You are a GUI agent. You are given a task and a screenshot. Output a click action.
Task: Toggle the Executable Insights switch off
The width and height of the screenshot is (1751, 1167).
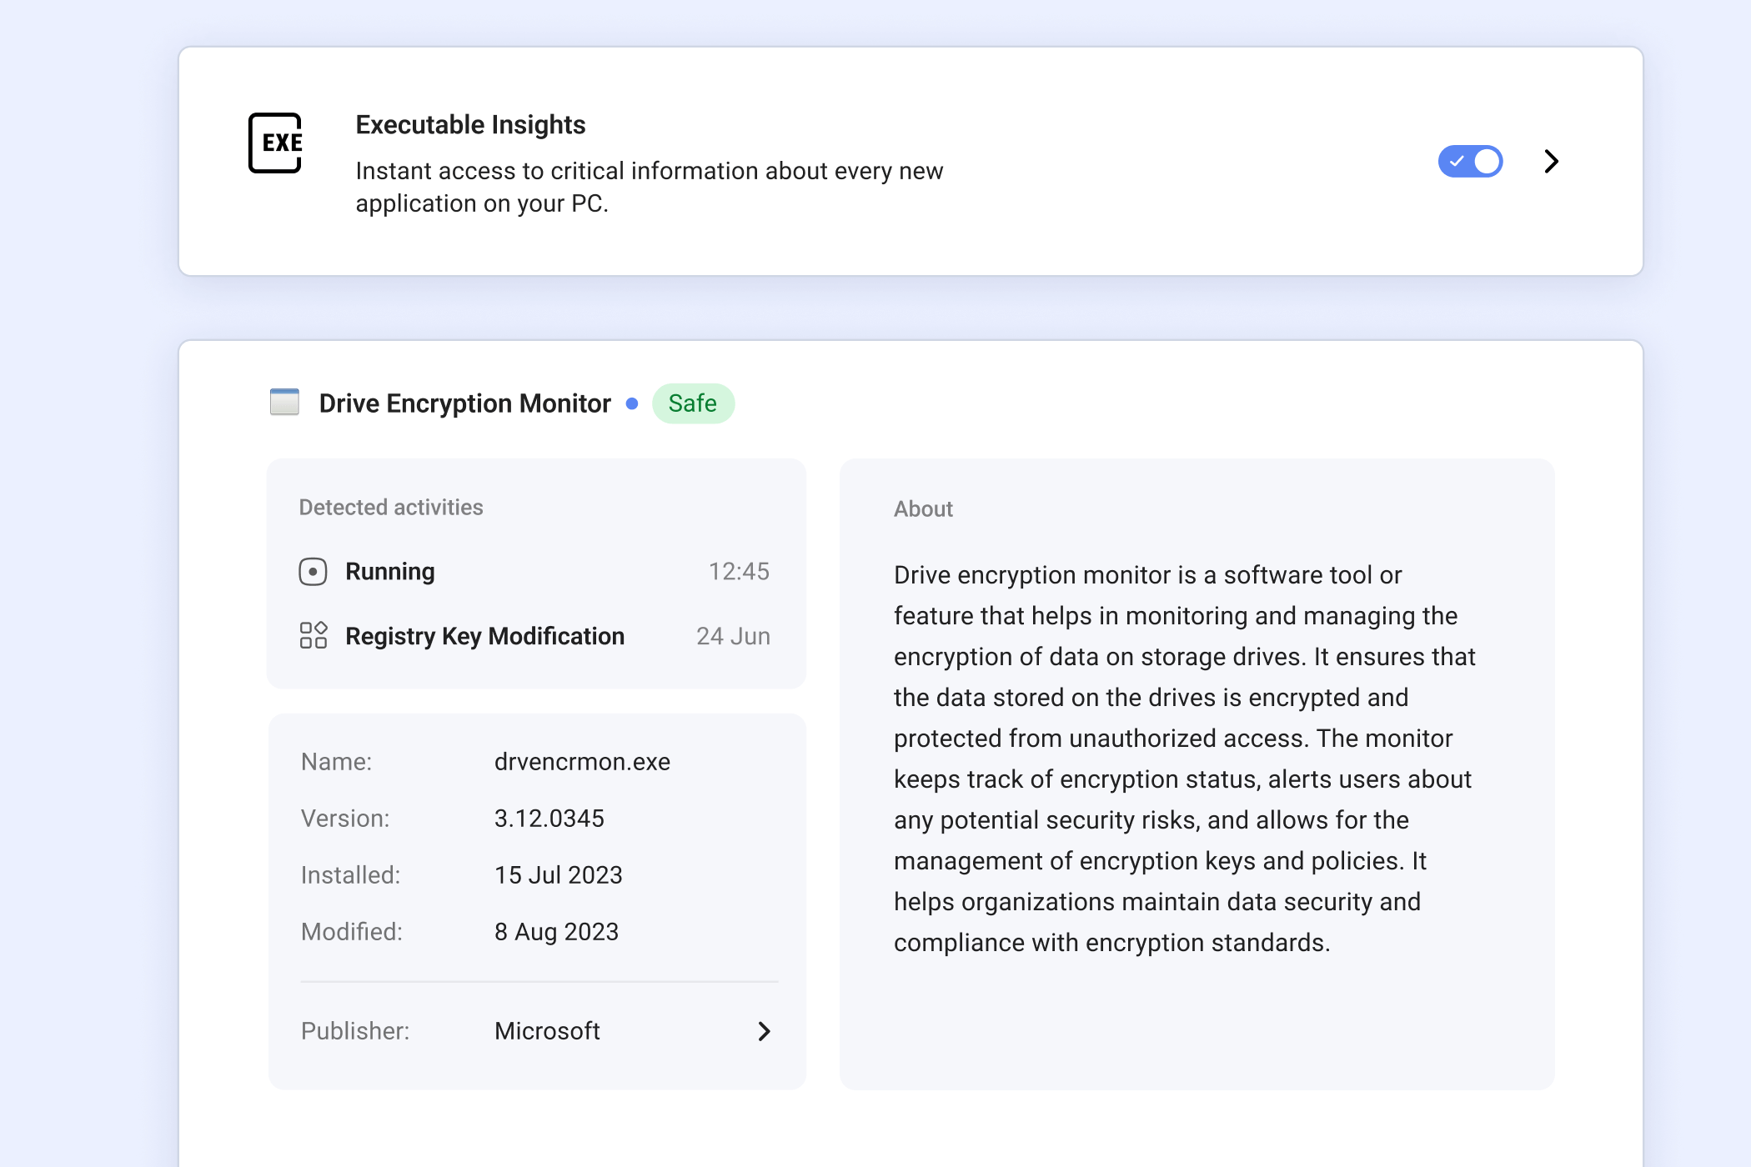[x=1470, y=161]
